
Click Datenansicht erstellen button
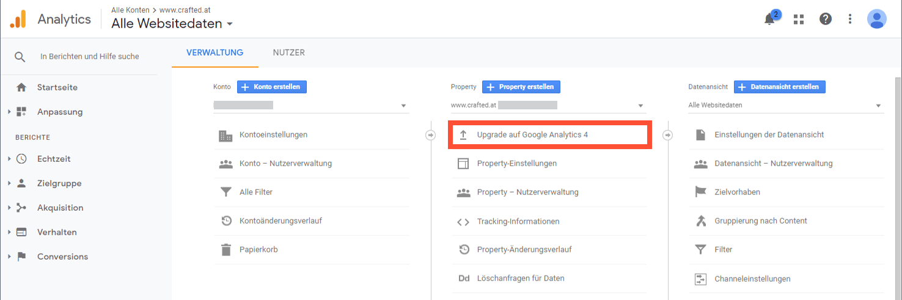(x=780, y=87)
